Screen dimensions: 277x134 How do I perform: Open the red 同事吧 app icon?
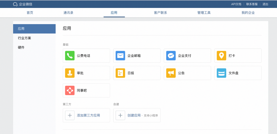point(70,90)
